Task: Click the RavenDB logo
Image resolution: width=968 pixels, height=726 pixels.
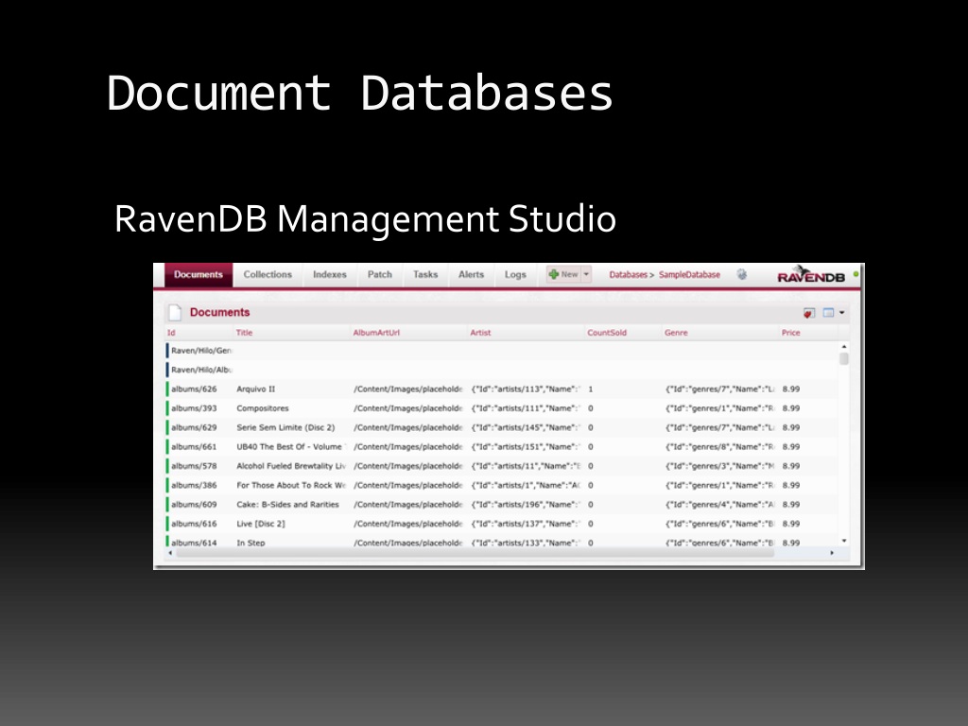Action: click(810, 276)
